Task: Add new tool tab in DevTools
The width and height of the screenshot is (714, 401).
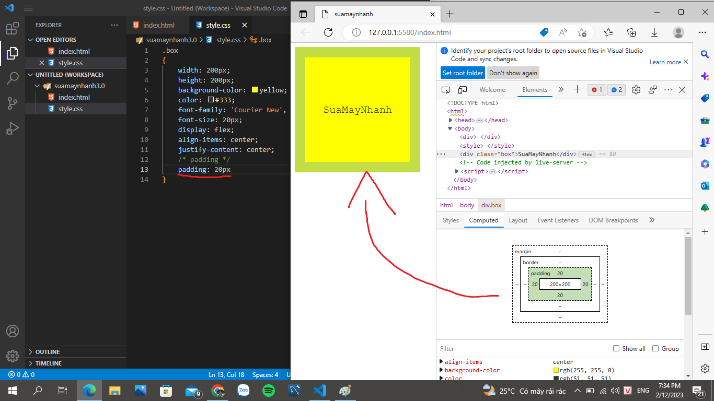Action: click(577, 89)
